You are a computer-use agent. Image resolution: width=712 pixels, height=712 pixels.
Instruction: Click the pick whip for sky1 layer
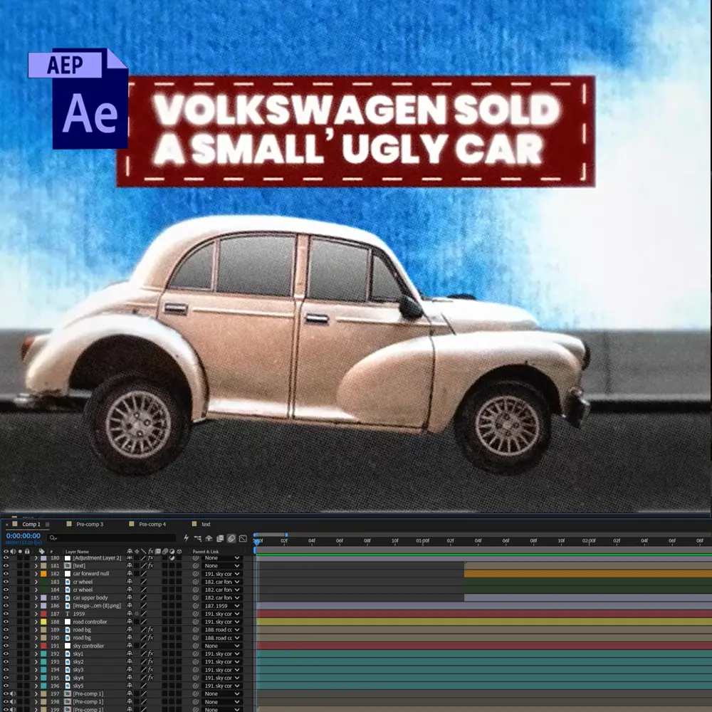[x=196, y=654]
